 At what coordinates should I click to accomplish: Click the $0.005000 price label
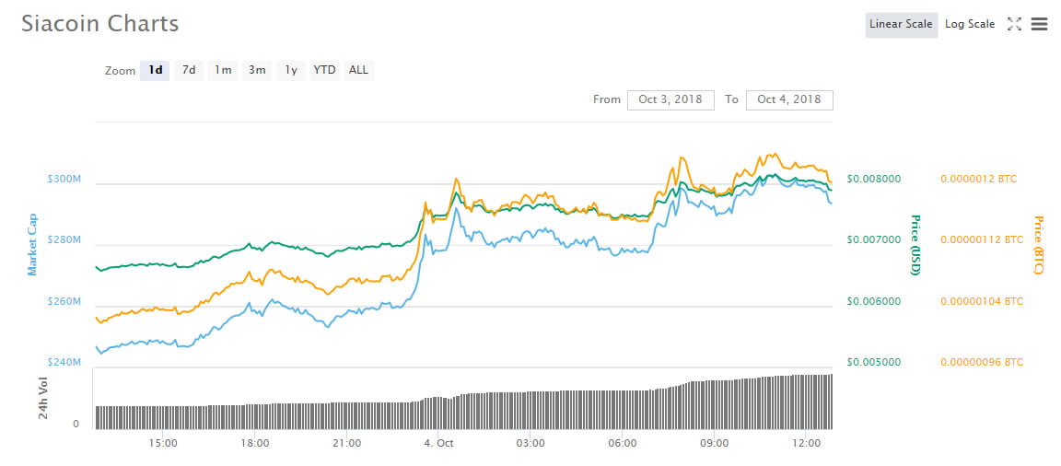coord(873,362)
